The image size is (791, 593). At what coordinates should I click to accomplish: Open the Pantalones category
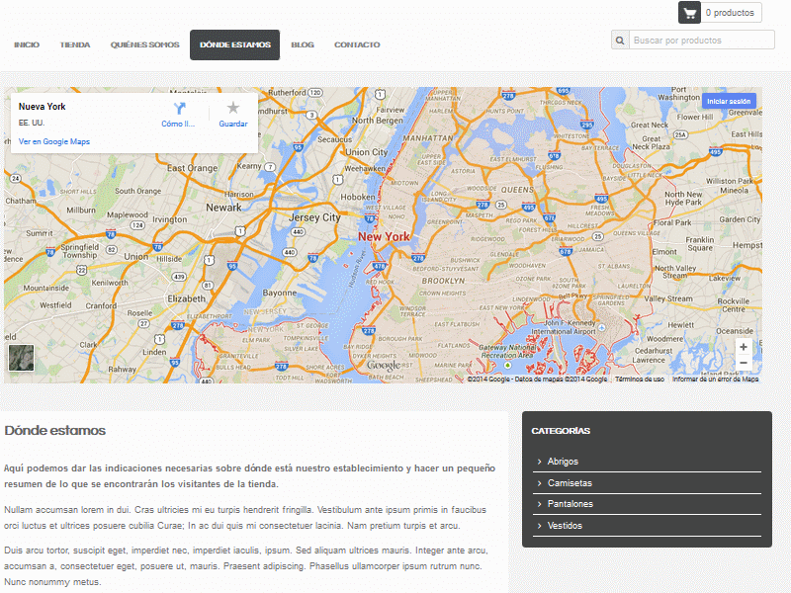(x=571, y=504)
